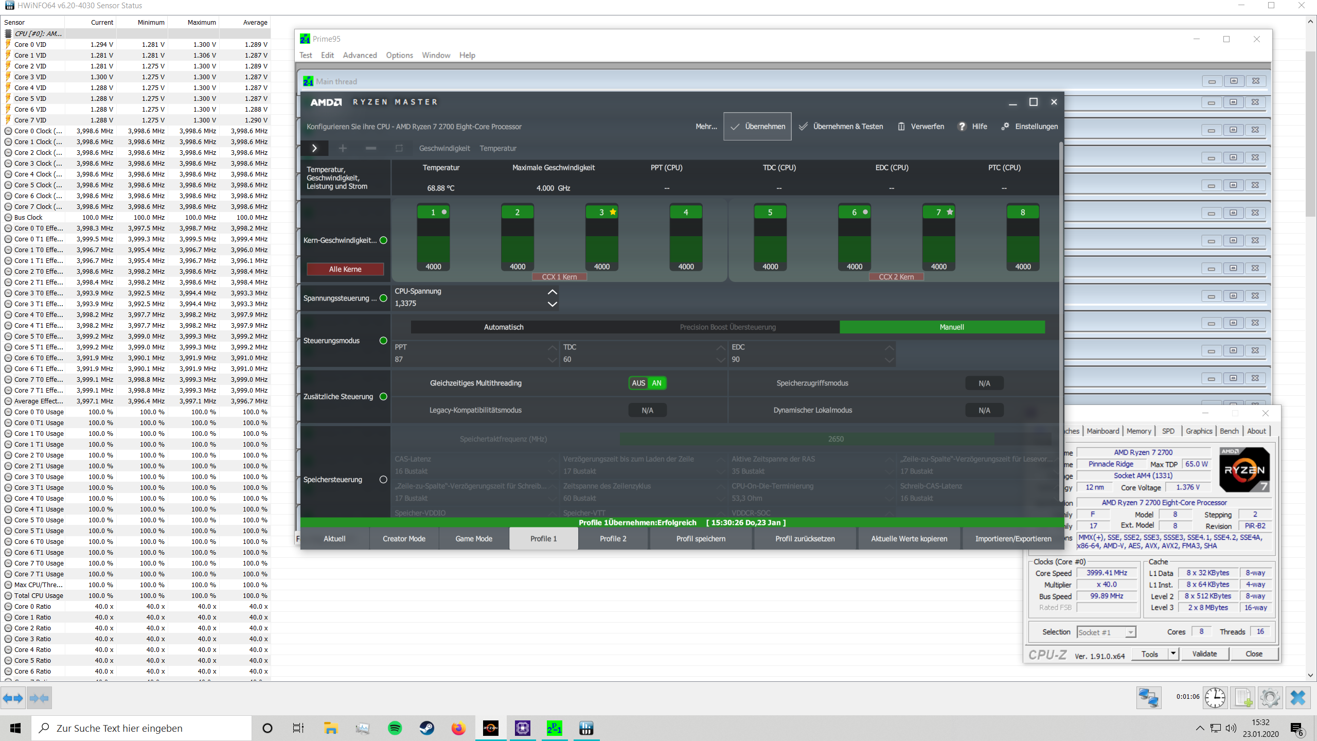Launch Spotify from the taskbar

pos(395,728)
